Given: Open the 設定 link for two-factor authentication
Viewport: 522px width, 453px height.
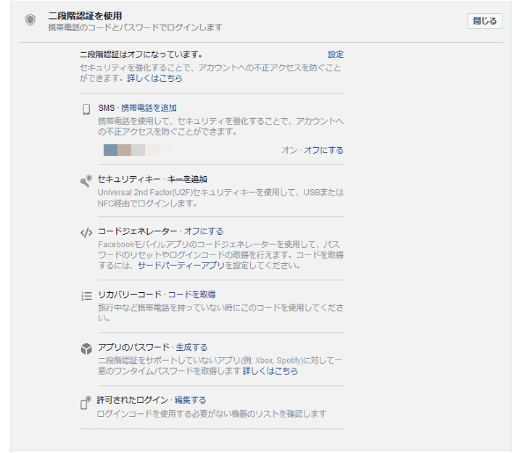Looking at the screenshot, I should coord(336,54).
